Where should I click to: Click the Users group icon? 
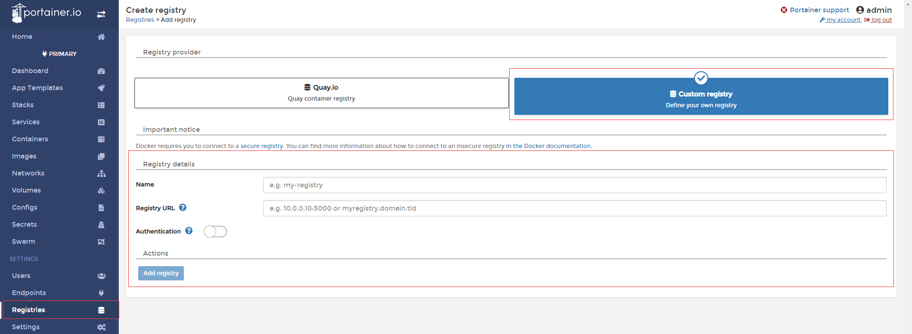click(x=101, y=276)
